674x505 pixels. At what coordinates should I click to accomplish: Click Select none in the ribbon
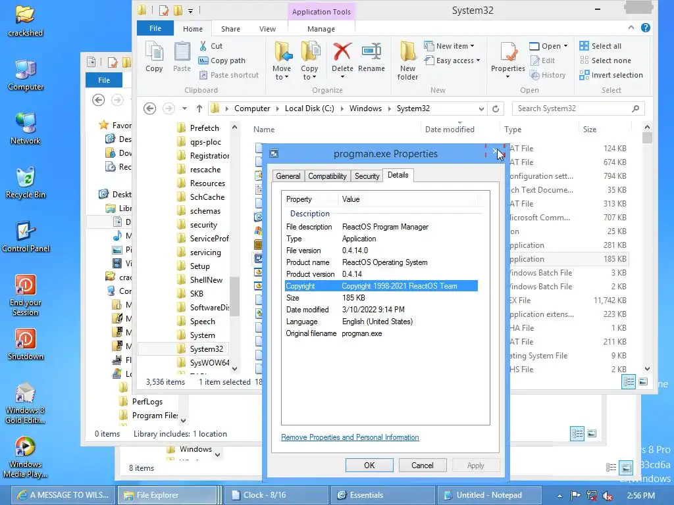tap(606, 60)
